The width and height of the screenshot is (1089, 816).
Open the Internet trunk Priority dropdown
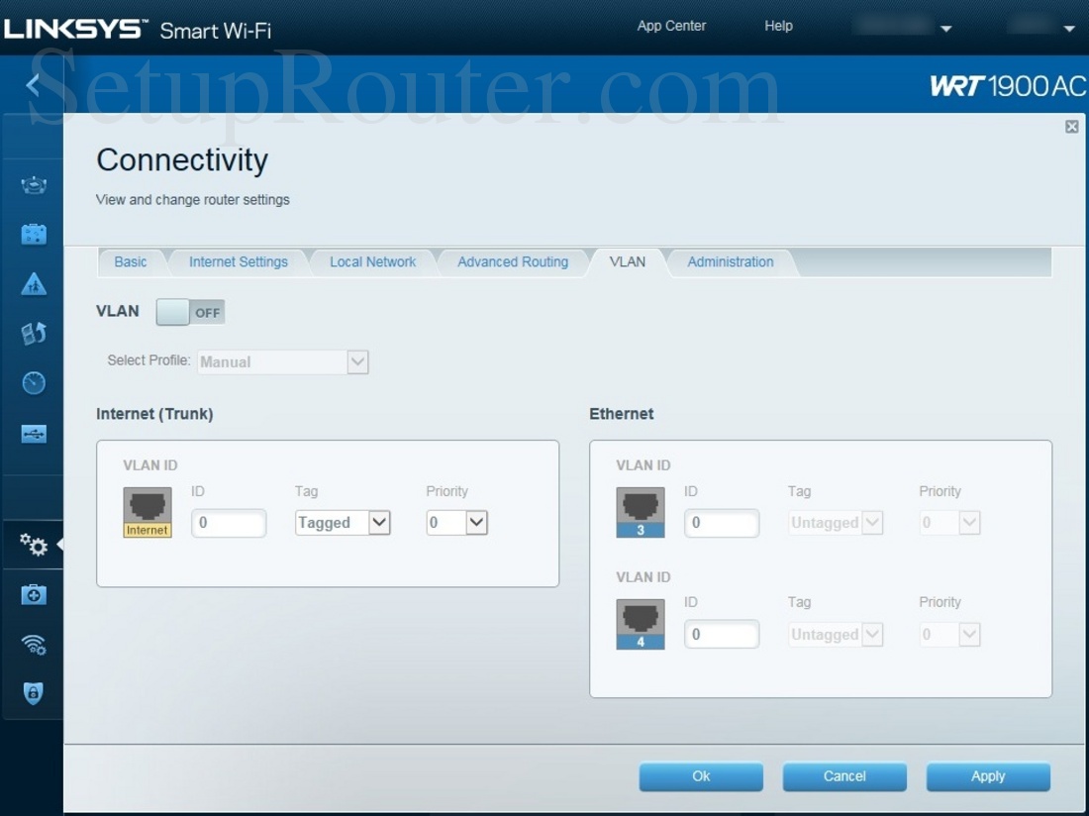pos(457,522)
